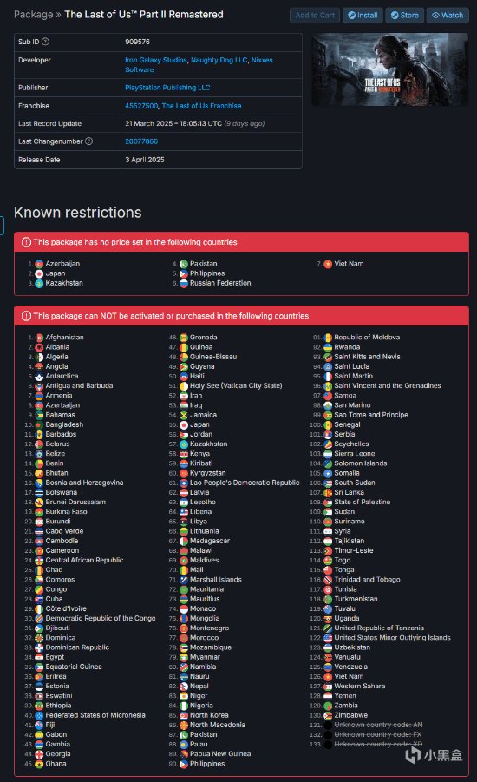477x782 pixels.
Task: Open the Naughty Dog LLC link
Action: coord(219,60)
